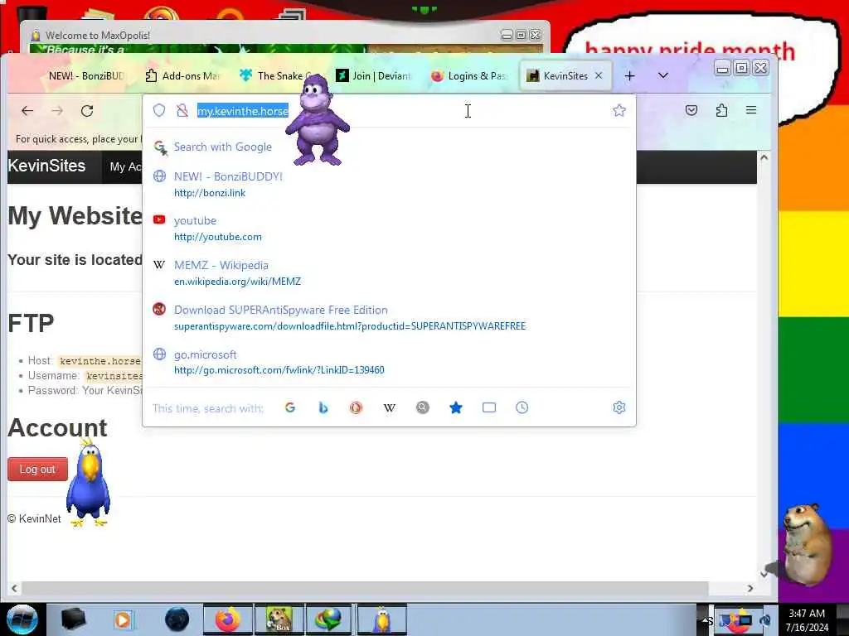Click the forward navigation arrow
Image resolution: width=849 pixels, height=636 pixels.
tap(57, 111)
